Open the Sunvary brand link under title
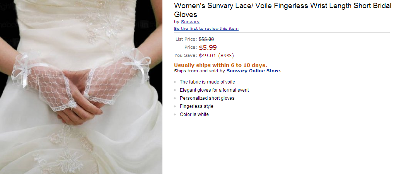396x174 pixels. 190,22
